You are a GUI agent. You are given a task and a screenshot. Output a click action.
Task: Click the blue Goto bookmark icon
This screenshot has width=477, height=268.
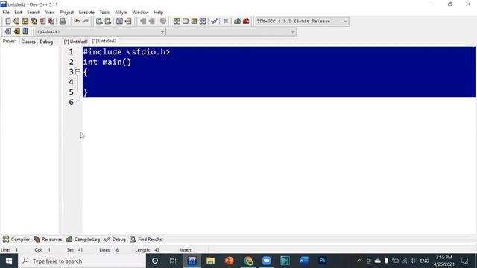click(x=25, y=31)
